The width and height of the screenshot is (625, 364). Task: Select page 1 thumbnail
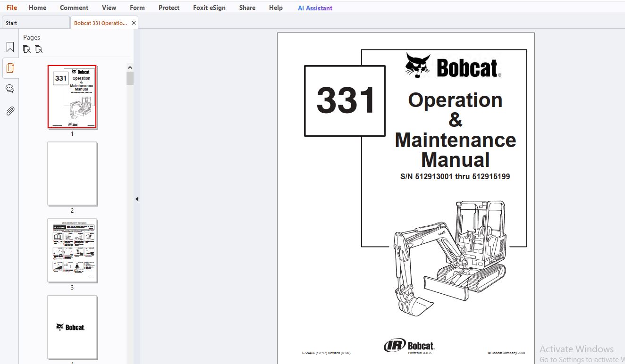(x=72, y=97)
